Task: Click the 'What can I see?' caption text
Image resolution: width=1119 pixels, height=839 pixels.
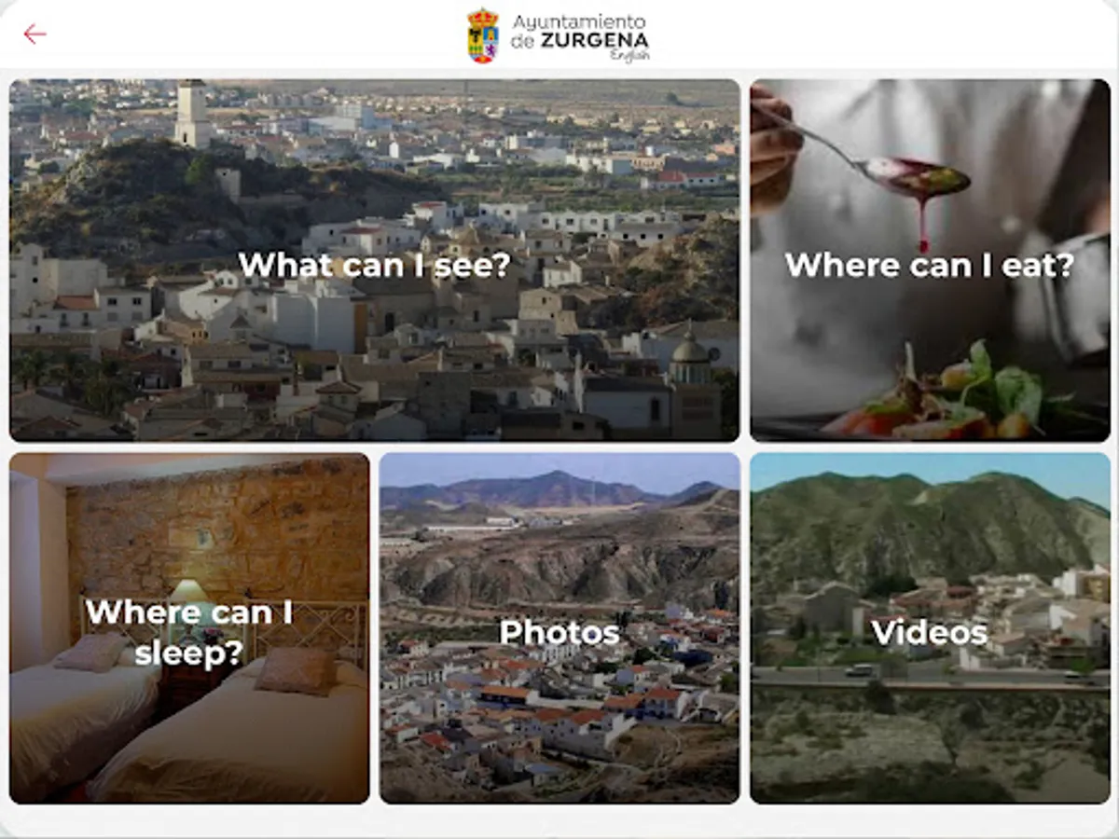Action: point(375,265)
